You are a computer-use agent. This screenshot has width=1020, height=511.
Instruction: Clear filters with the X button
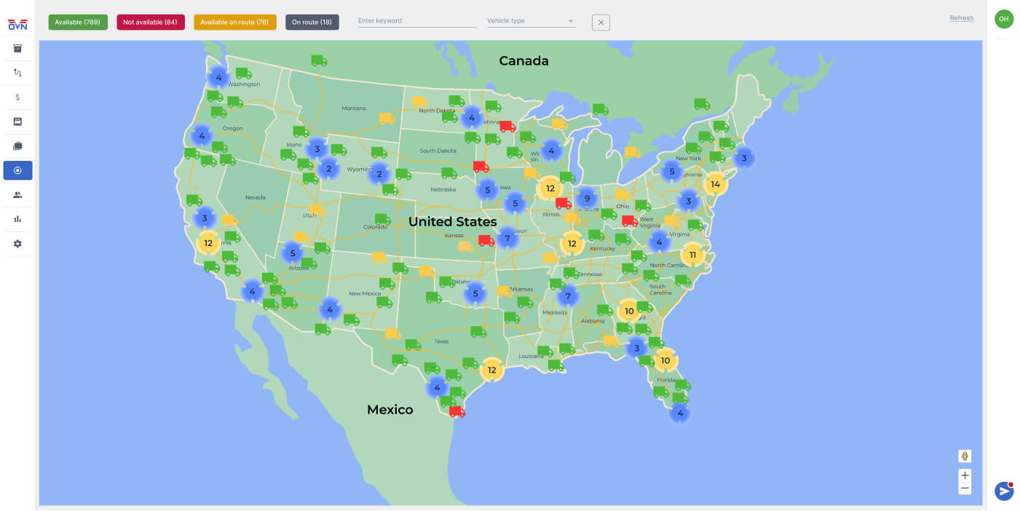[601, 23]
